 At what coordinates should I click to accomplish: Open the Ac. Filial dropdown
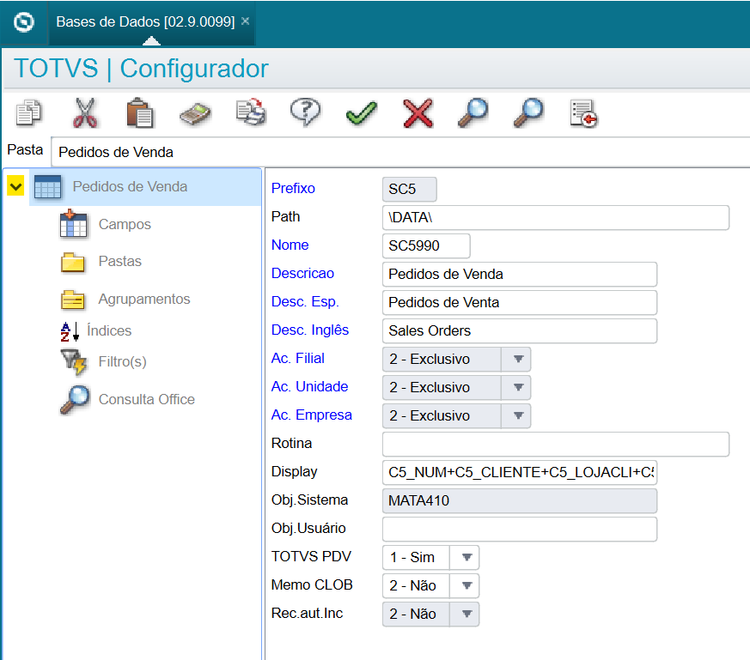click(x=518, y=359)
